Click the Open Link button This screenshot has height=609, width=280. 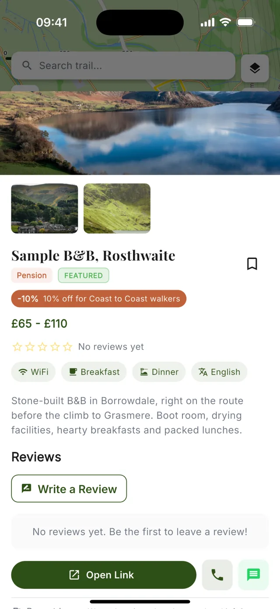pyautogui.click(x=104, y=575)
